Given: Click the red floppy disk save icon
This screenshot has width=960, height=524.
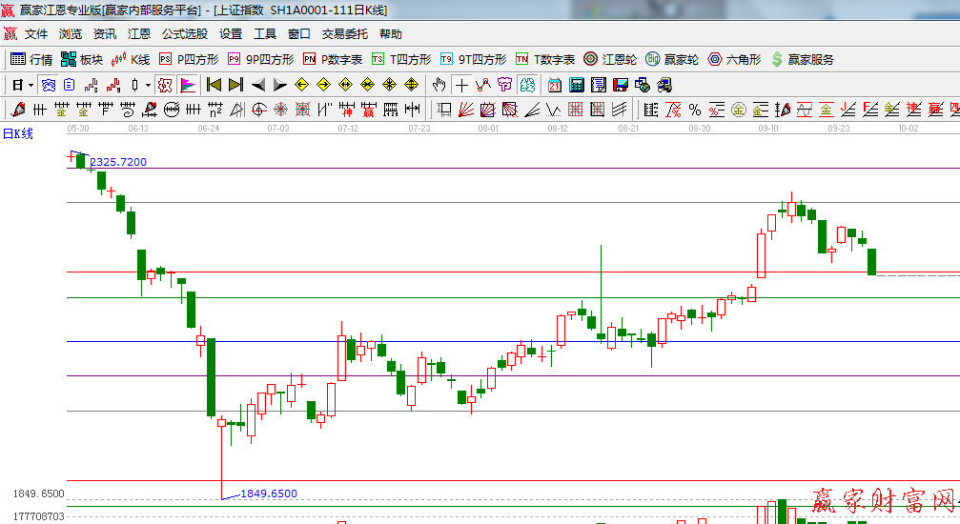Looking at the screenshot, I should point(619,85).
